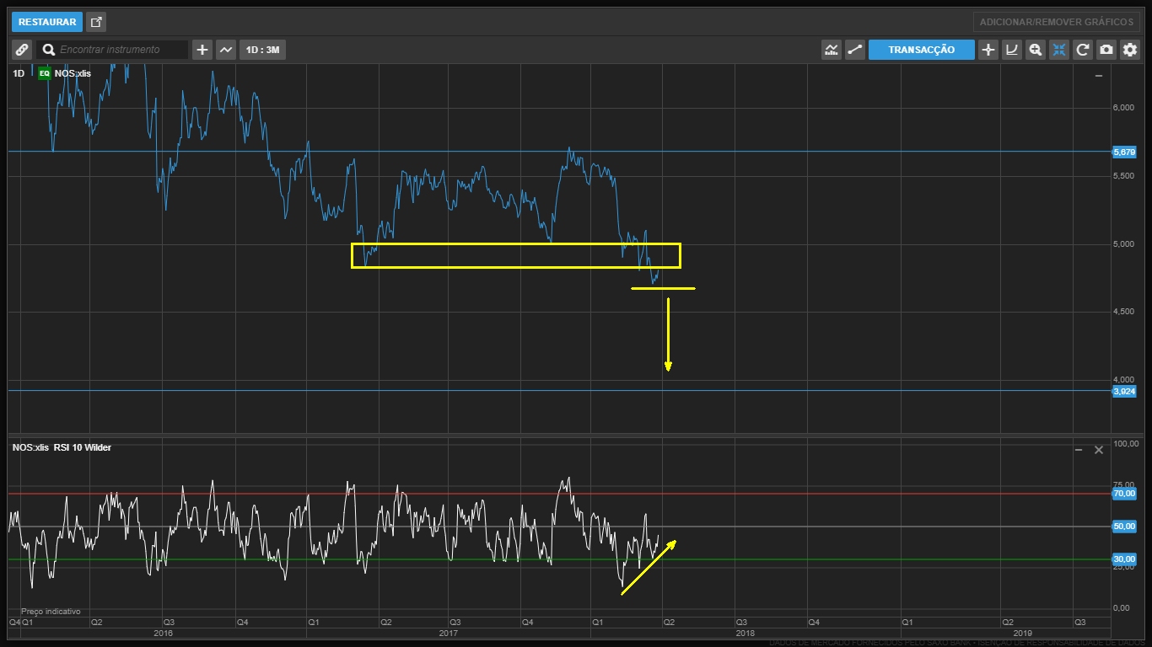
Task: Click the Adicionar/Remover Gráficos button
Action: pos(1056,22)
